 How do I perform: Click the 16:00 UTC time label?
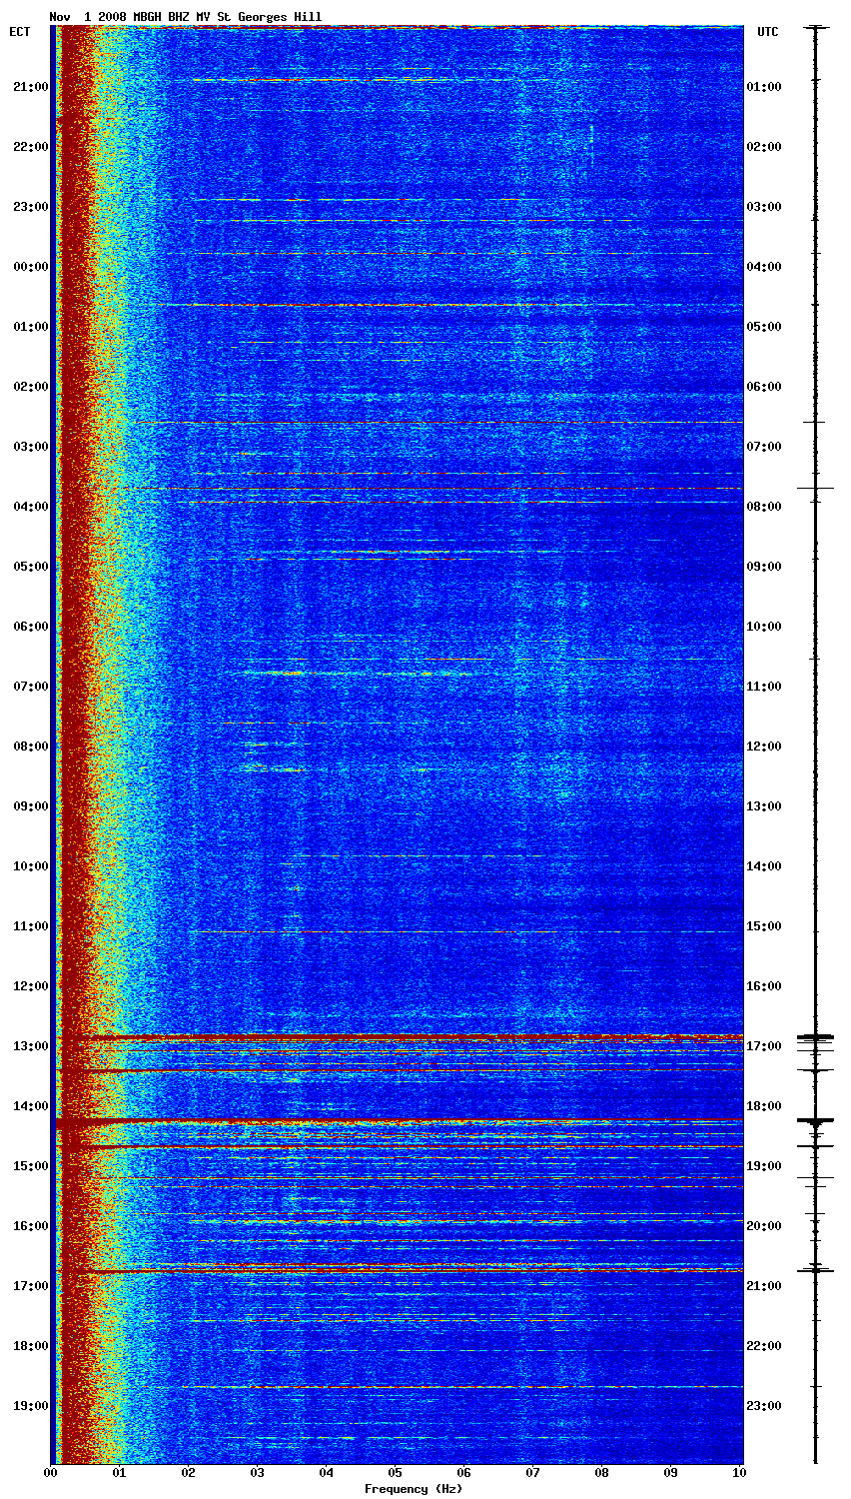click(x=764, y=986)
